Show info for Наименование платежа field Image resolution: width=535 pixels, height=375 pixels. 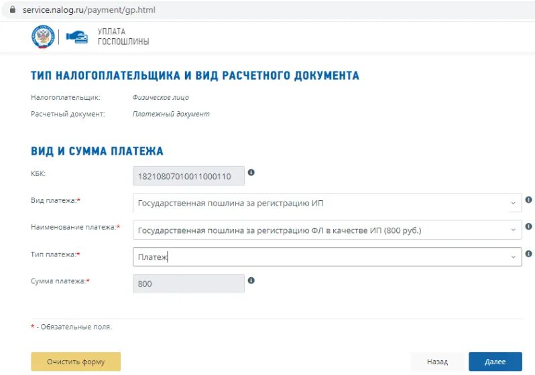528,226
